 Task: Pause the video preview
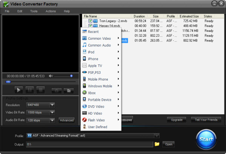coord(30,90)
